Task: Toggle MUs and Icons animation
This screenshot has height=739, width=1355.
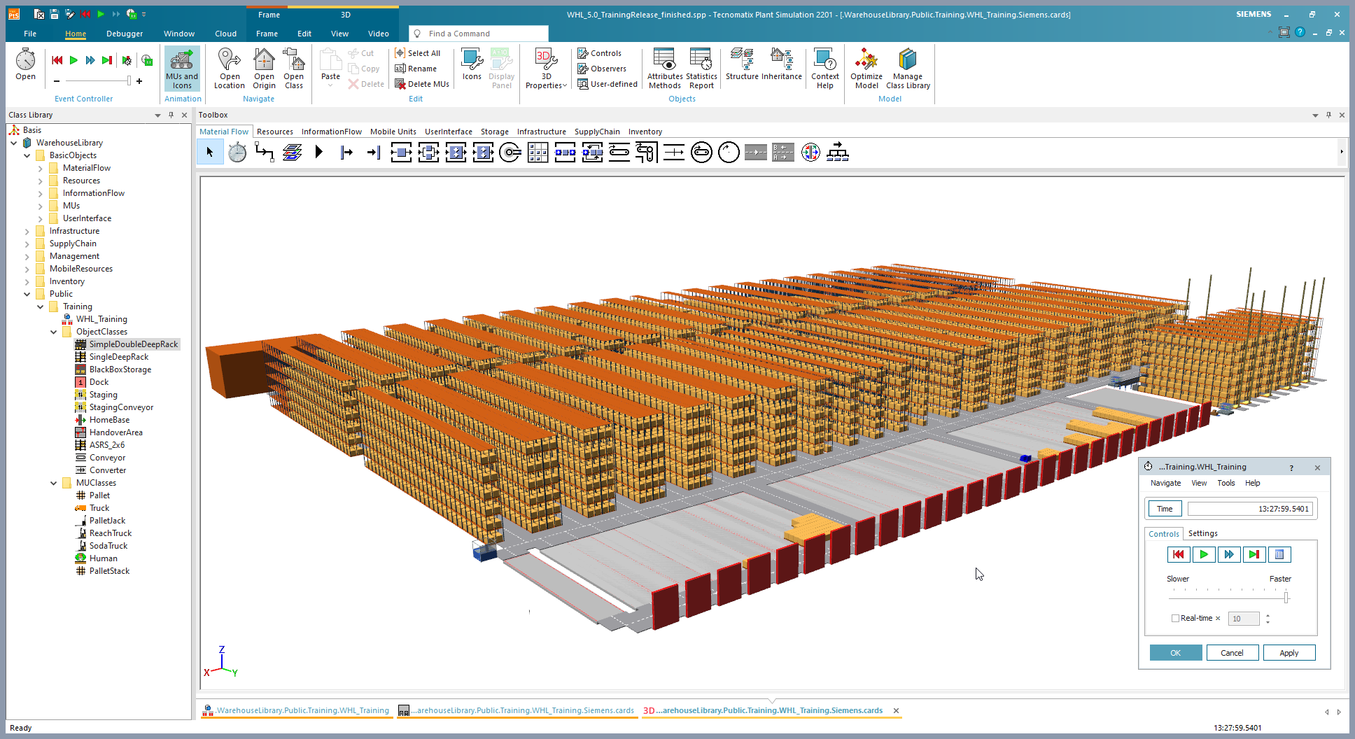Action: coord(182,69)
